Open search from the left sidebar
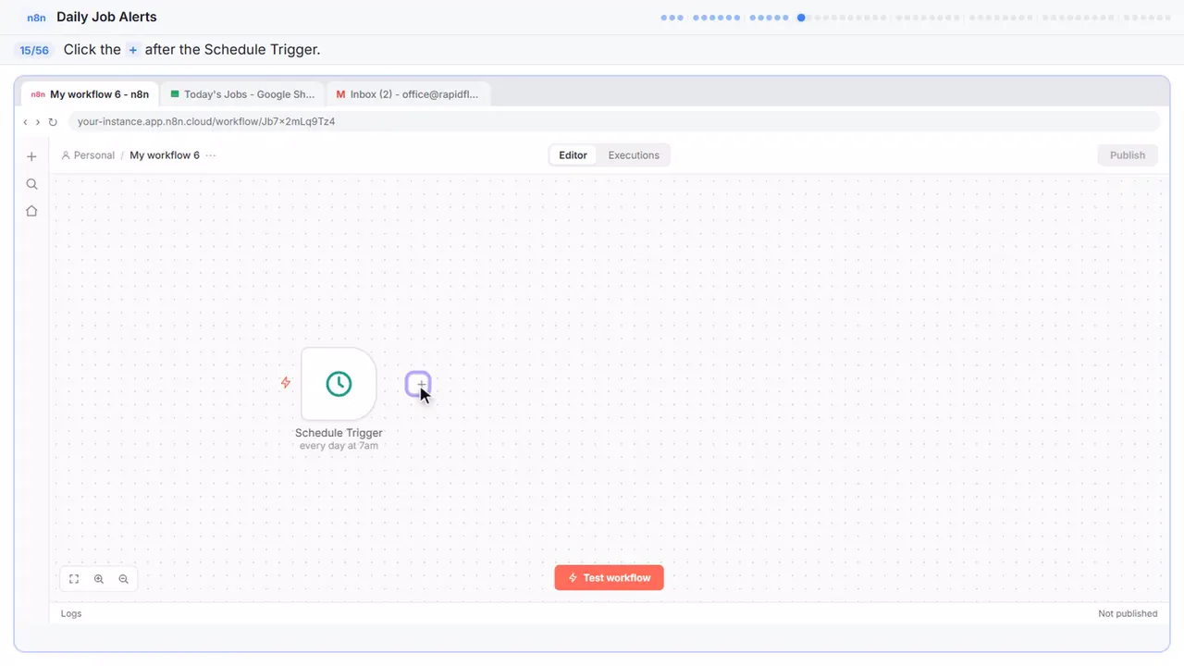The image size is (1184, 666). (x=31, y=184)
